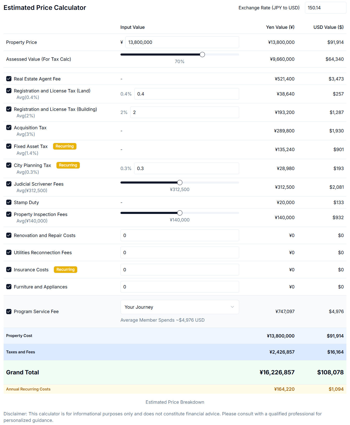Click the Assessed Value slider handle
The image size is (350, 425).
pos(202,55)
